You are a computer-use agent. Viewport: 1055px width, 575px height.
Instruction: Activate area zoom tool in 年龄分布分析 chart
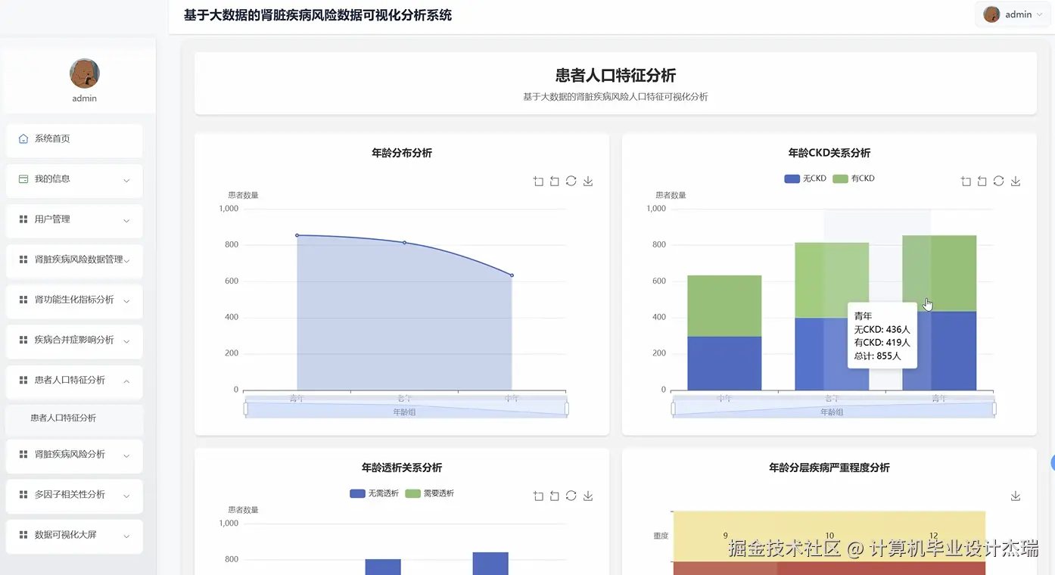(538, 182)
